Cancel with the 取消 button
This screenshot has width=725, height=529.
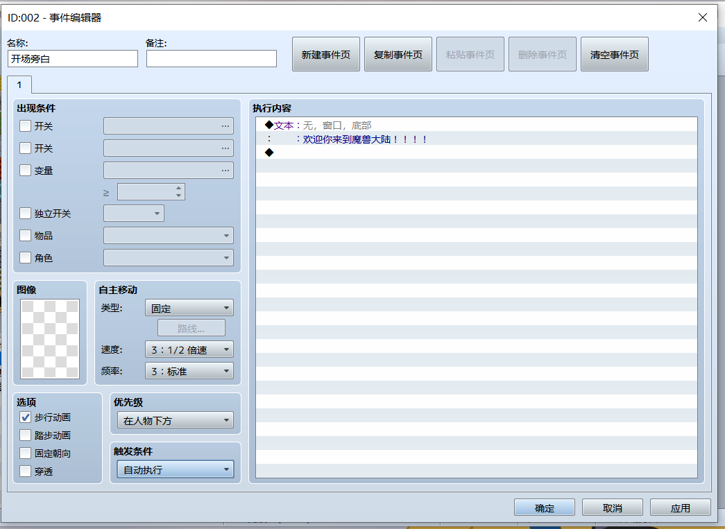pos(612,508)
